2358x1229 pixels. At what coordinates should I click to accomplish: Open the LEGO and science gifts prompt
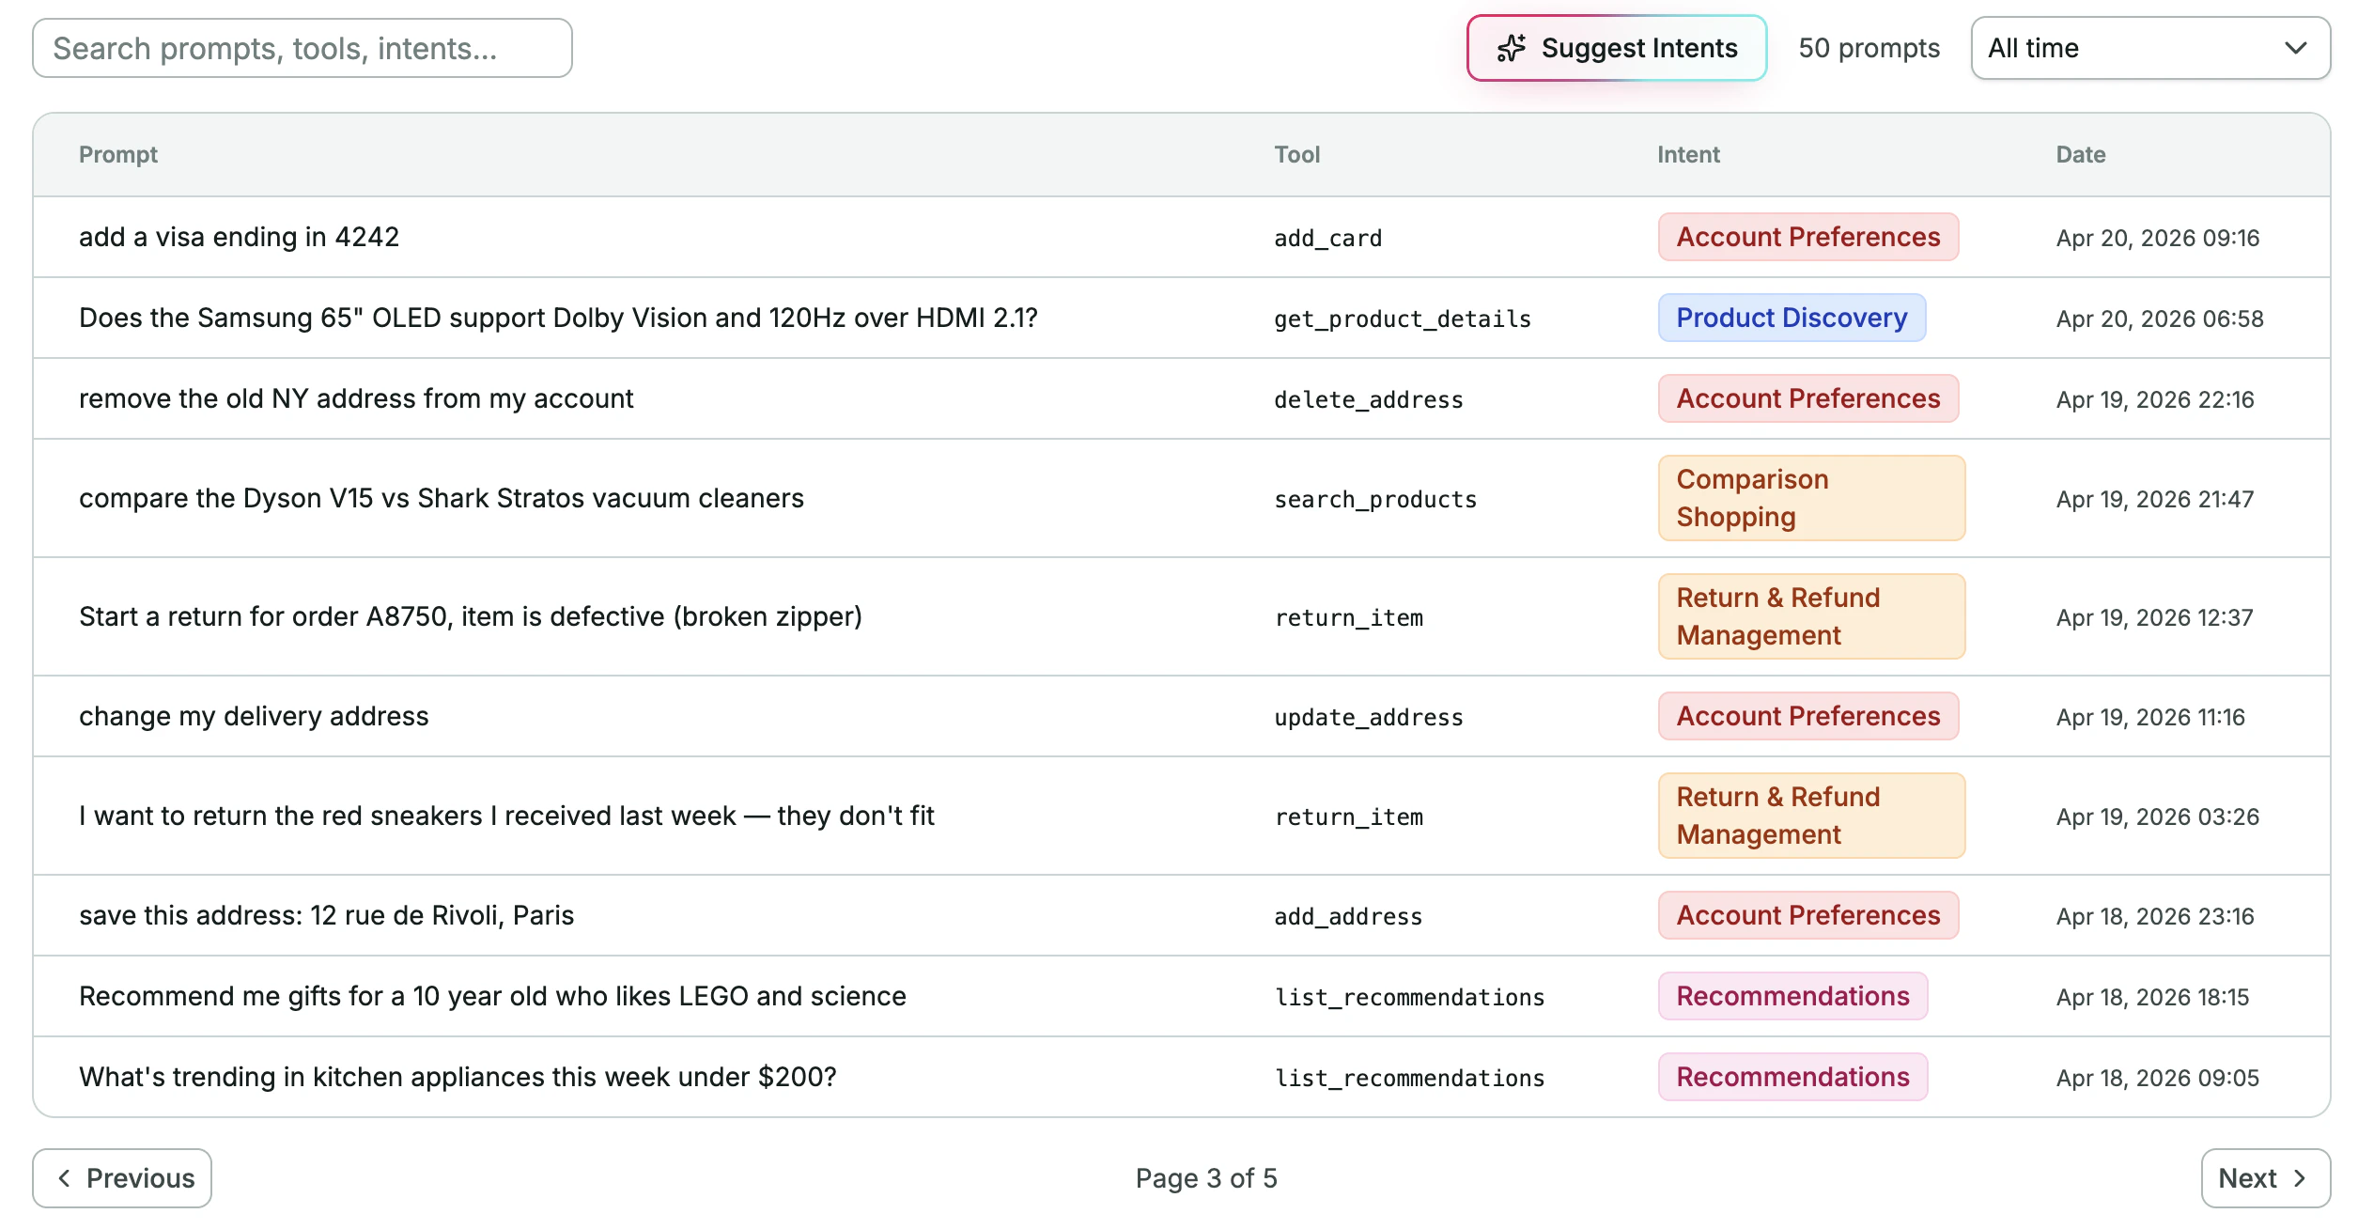pyautogui.click(x=492, y=996)
